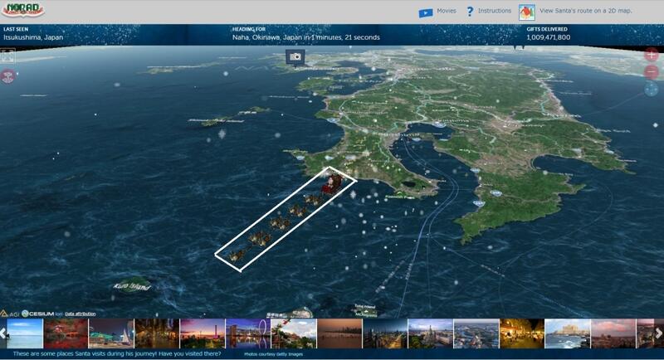Click the LAST SEEN heading
The height and width of the screenshot is (360, 664).
[16, 29]
